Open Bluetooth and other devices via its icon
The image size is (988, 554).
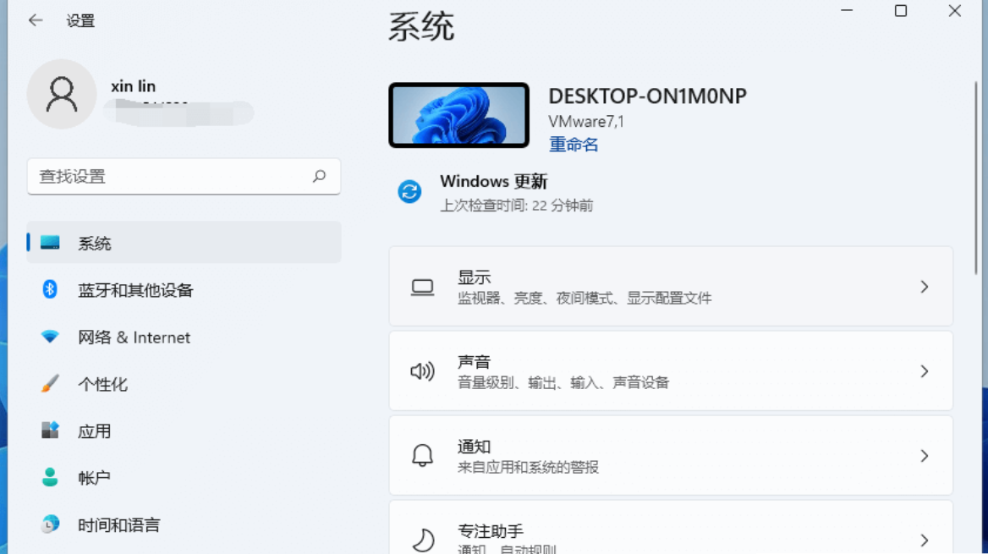pos(50,289)
